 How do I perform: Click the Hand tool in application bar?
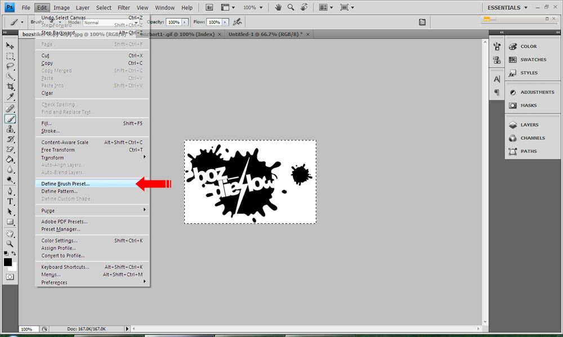point(278,7)
